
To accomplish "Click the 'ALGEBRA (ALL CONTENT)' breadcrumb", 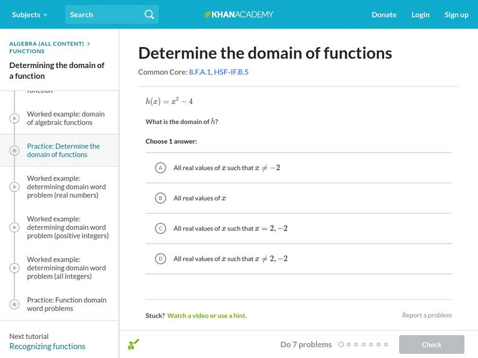I will [x=46, y=43].
